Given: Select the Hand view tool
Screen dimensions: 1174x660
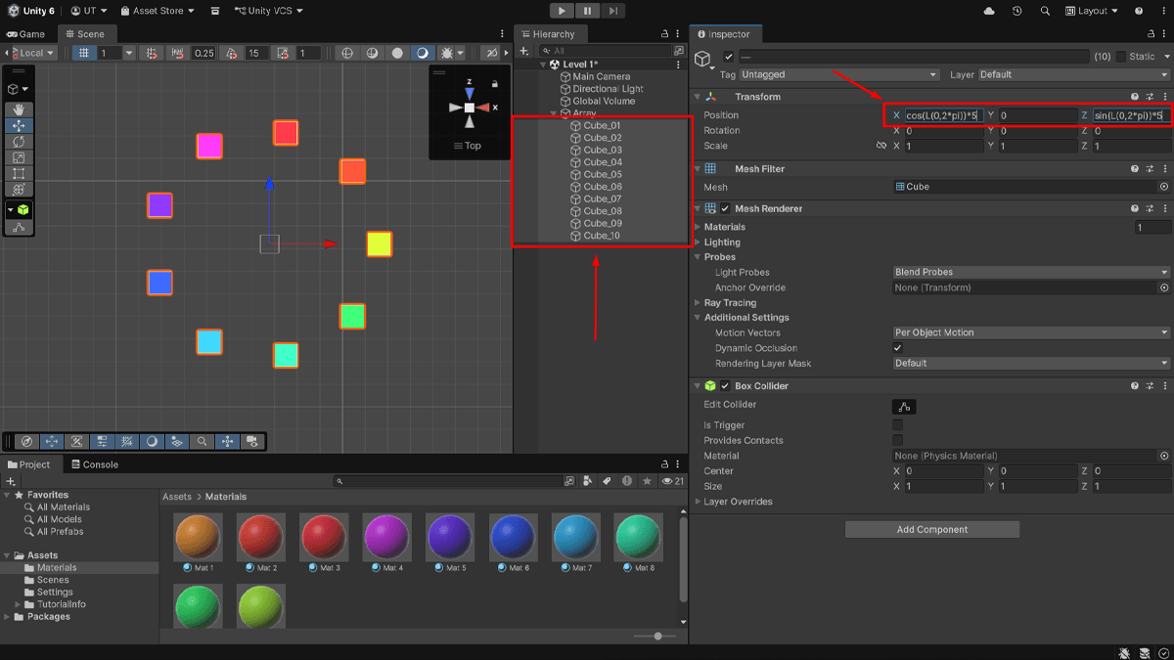Looking at the screenshot, I should (19, 110).
